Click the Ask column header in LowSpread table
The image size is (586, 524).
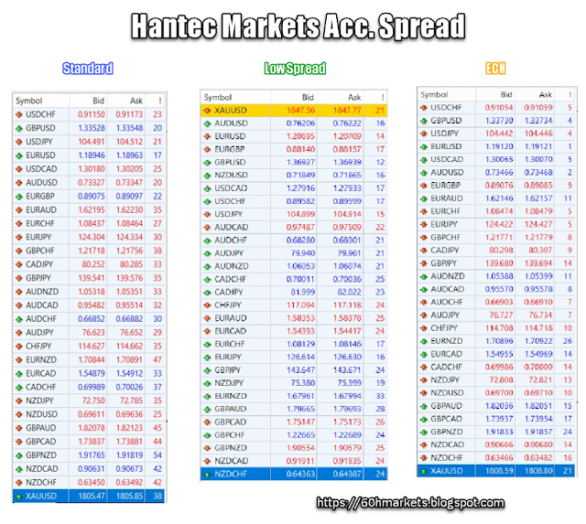click(x=354, y=98)
